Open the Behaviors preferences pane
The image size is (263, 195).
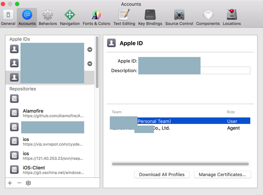(x=48, y=17)
